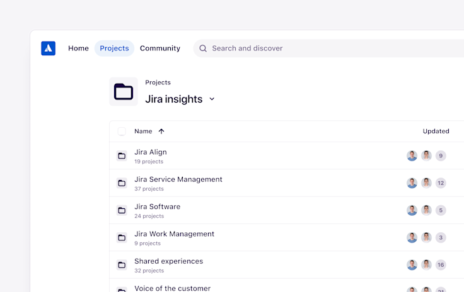Viewport: 464px width, 292px height.
Task: Click the large Jira insights folder icon
Action: coord(124,91)
